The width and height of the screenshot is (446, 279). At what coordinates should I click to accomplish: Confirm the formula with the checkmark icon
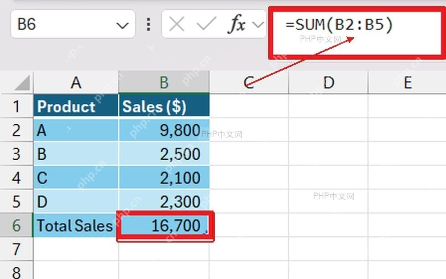tap(206, 24)
